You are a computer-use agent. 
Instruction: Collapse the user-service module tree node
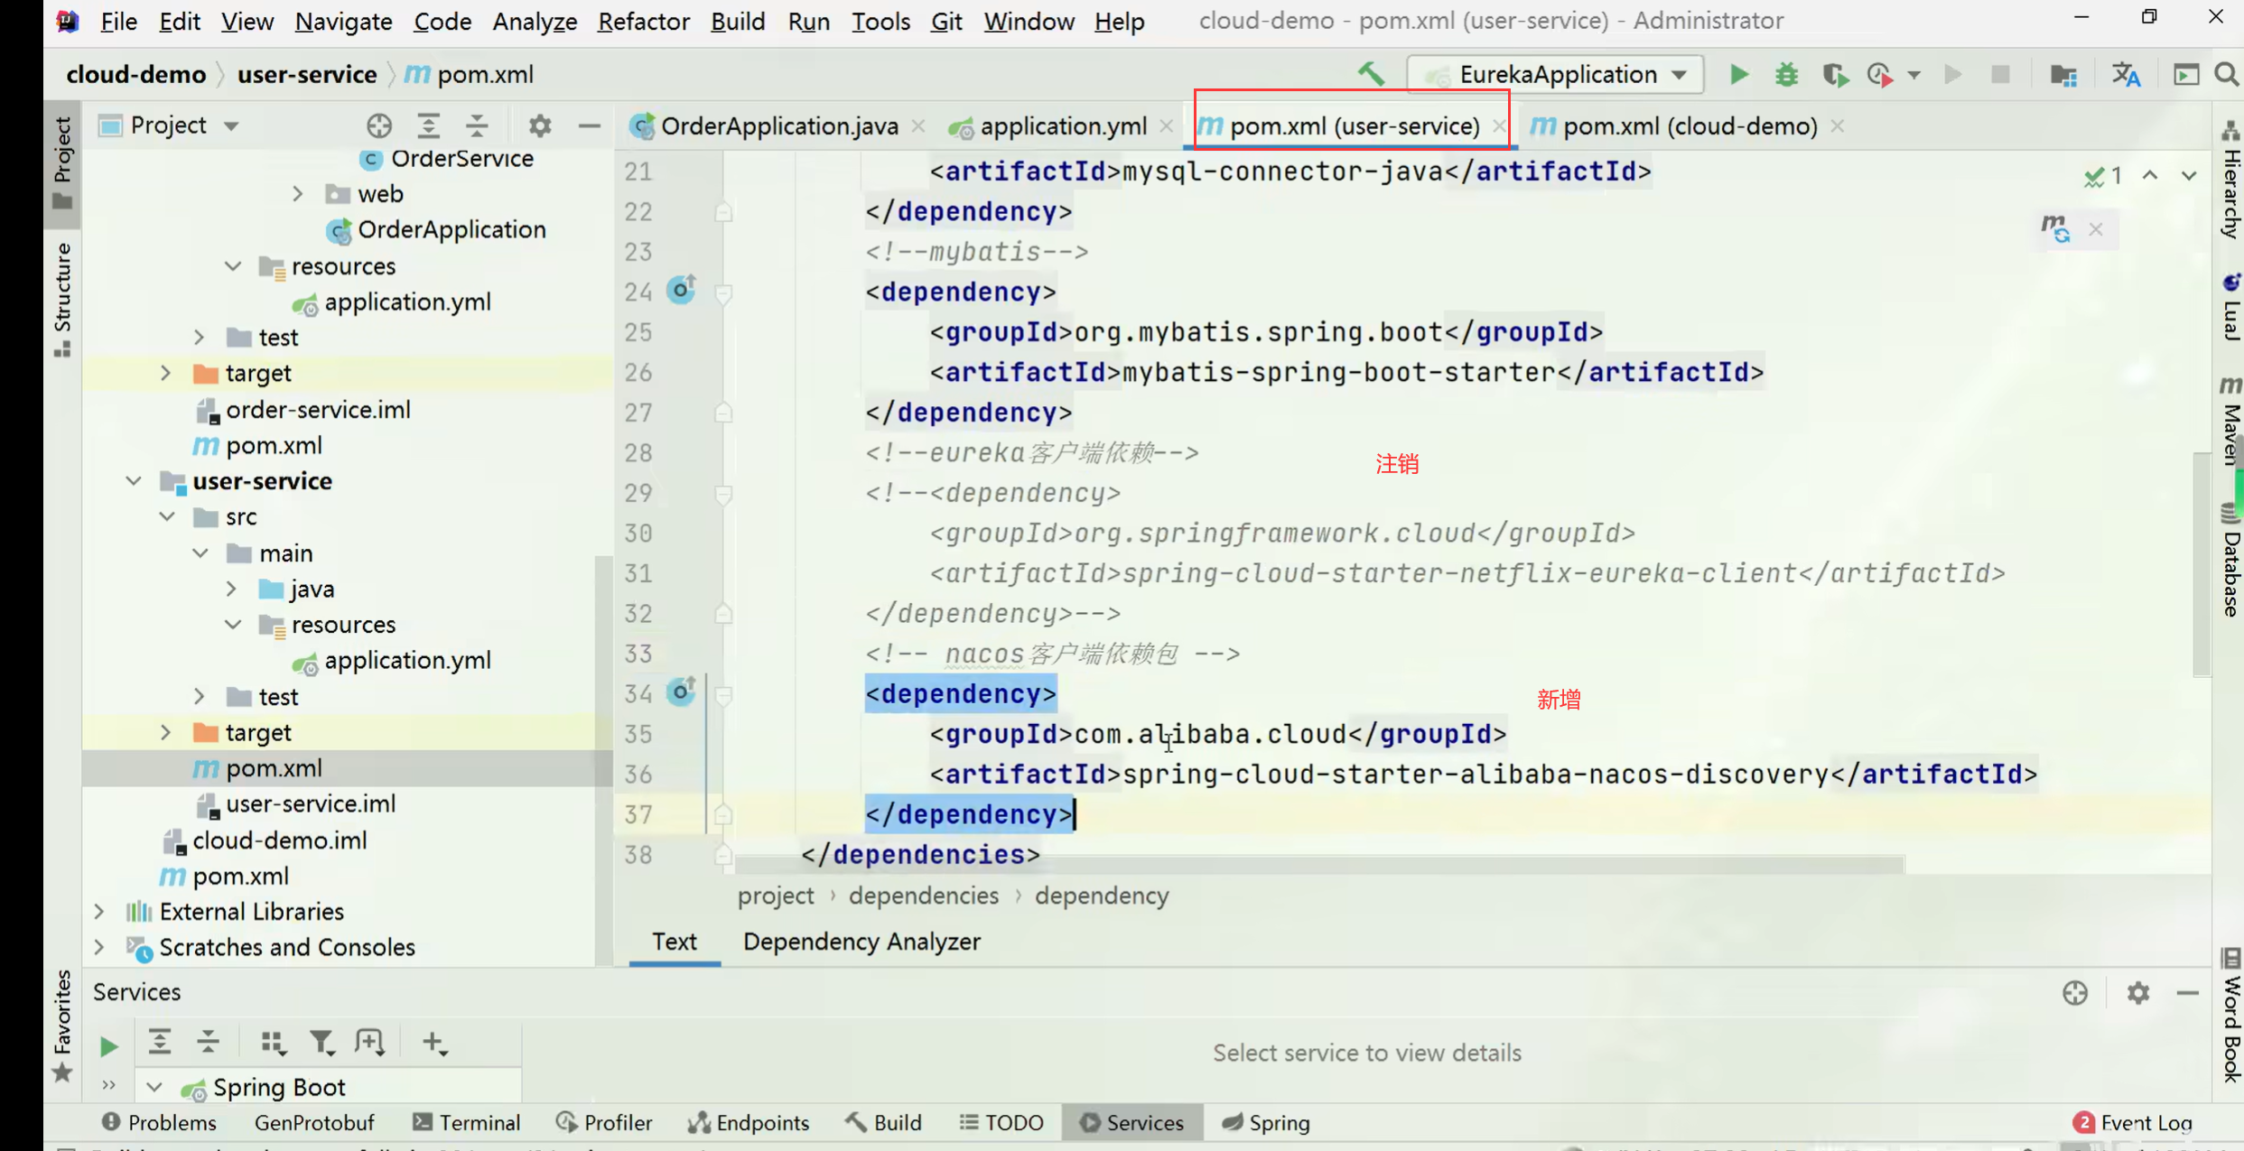point(134,481)
